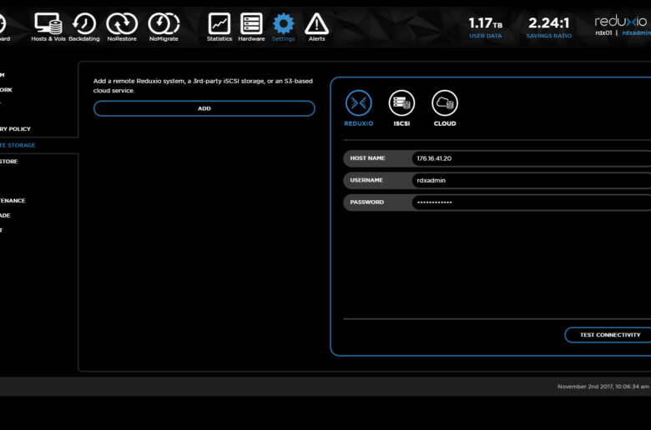Click the Test Connectivity button
651x430 pixels.
pyautogui.click(x=608, y=335)
